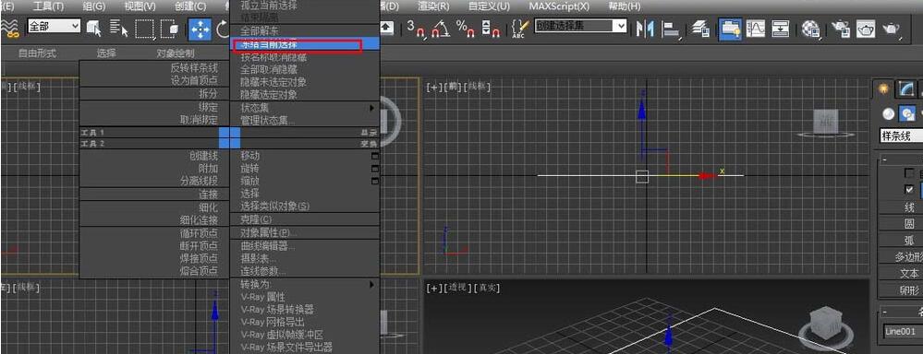Open Select by Name list tool
Screen dimensions: 923x354
(119, 28)
